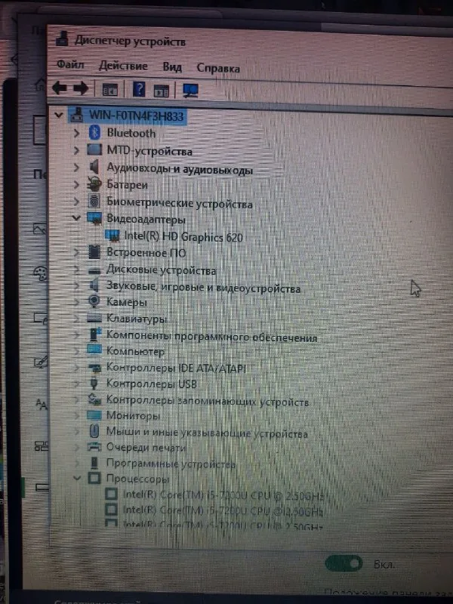Click the home icon in background Settings window

pyautogui.click(x=40, y=84)
